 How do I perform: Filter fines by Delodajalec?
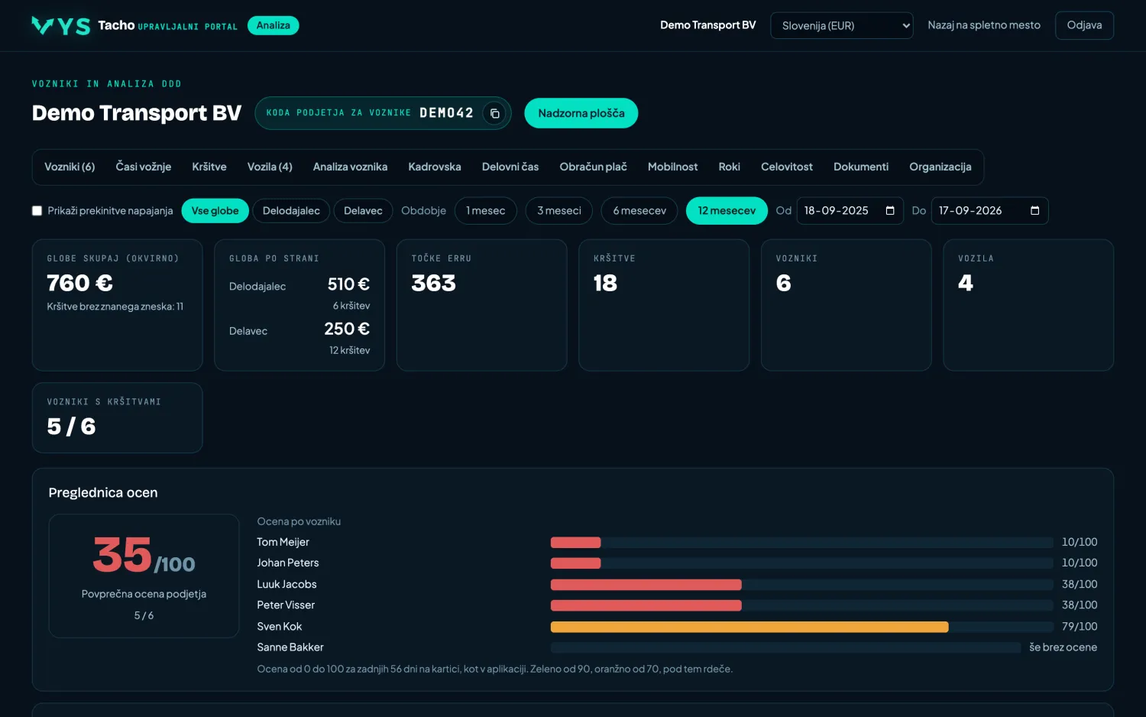click(x=291, y=210)
